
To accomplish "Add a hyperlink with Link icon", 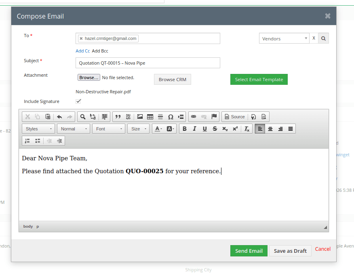I will (x=194, y=117).
